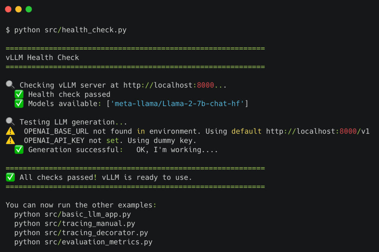
Task: Click the text OPENAI_BASE_URL
Action: (56, 131)
